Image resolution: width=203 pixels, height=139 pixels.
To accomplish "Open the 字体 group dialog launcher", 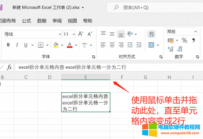I will click(x=93, y=57).
